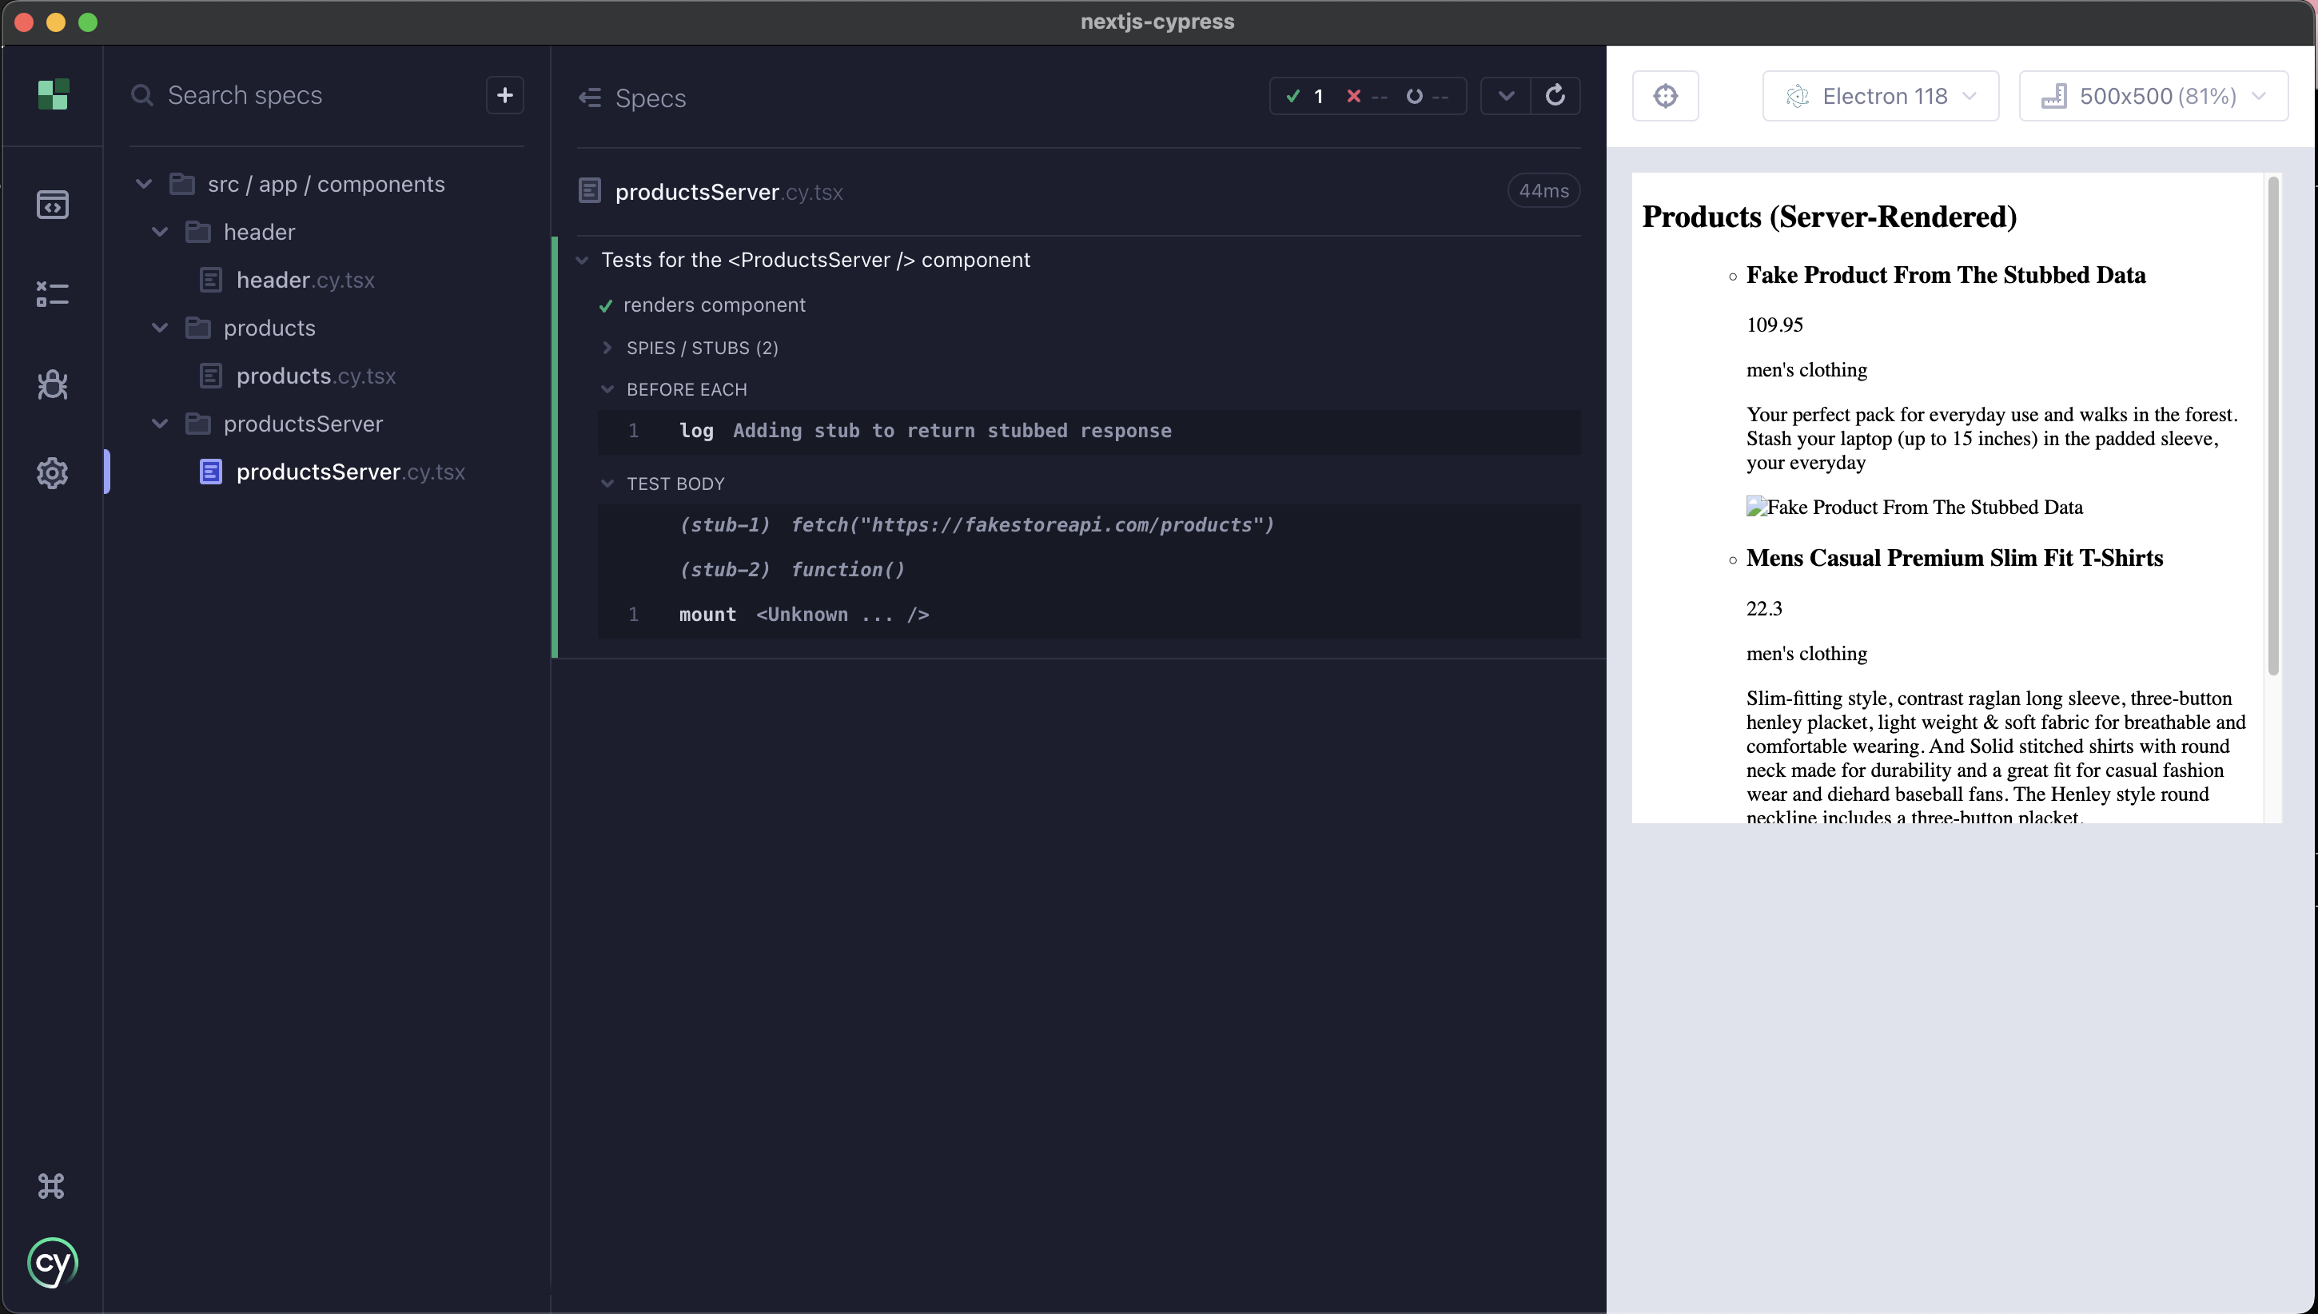Select the log Adding stub command

coord(1088,431)
